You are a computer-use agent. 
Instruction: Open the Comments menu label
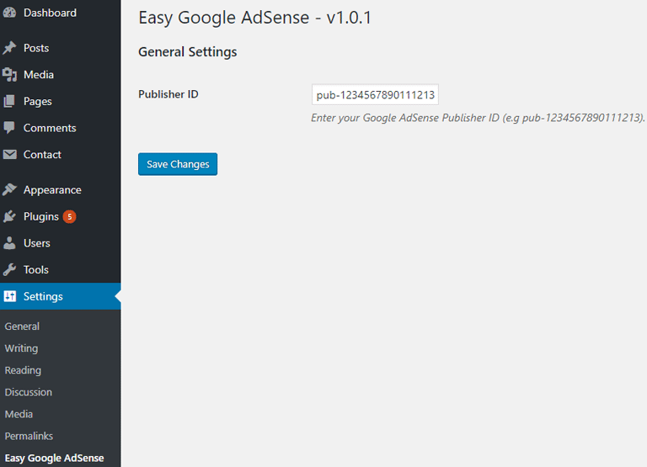pos(50,128)
